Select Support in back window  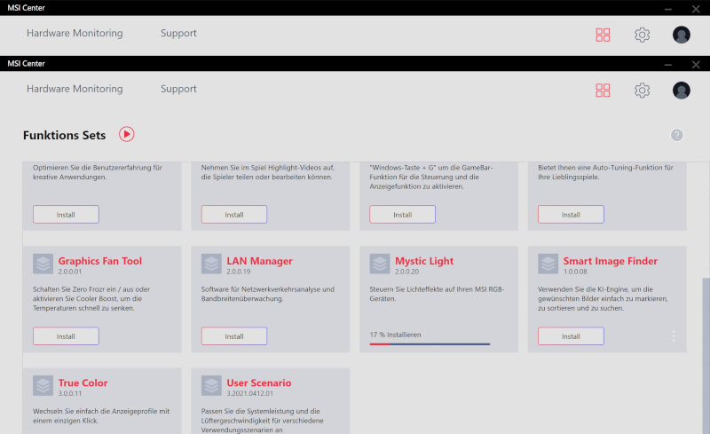pyautogui.click(x=178, y=33)
